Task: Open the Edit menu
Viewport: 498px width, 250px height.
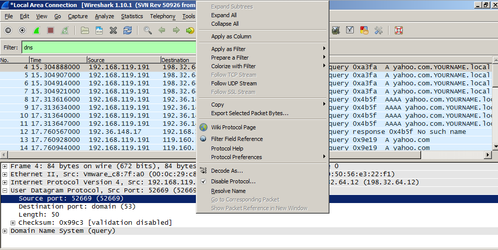Action: click(24, 16)
